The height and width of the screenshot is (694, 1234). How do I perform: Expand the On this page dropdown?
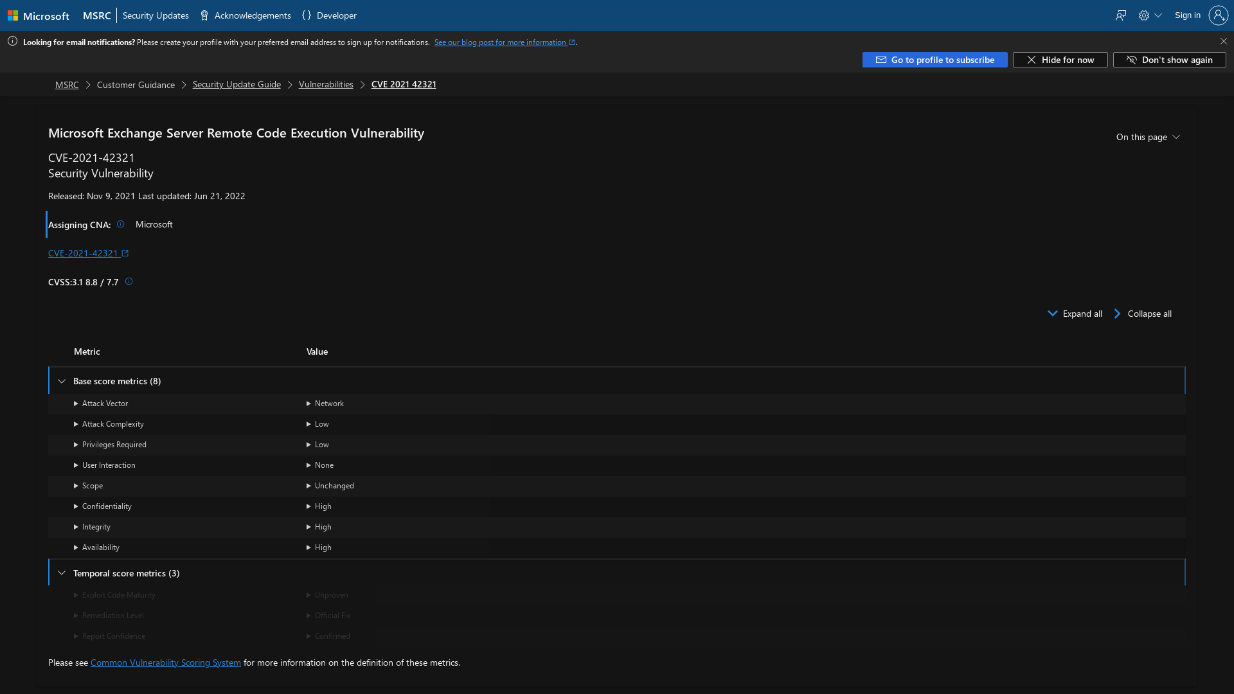(x=1148, y=137)
